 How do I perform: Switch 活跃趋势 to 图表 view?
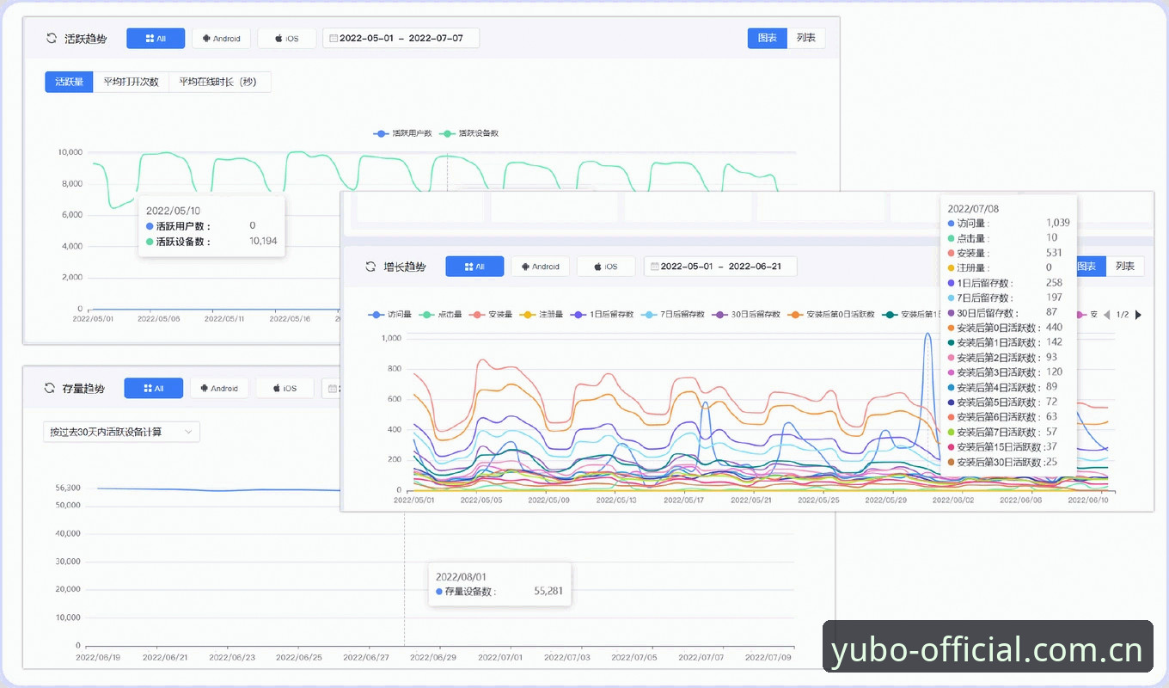point(768,38)
